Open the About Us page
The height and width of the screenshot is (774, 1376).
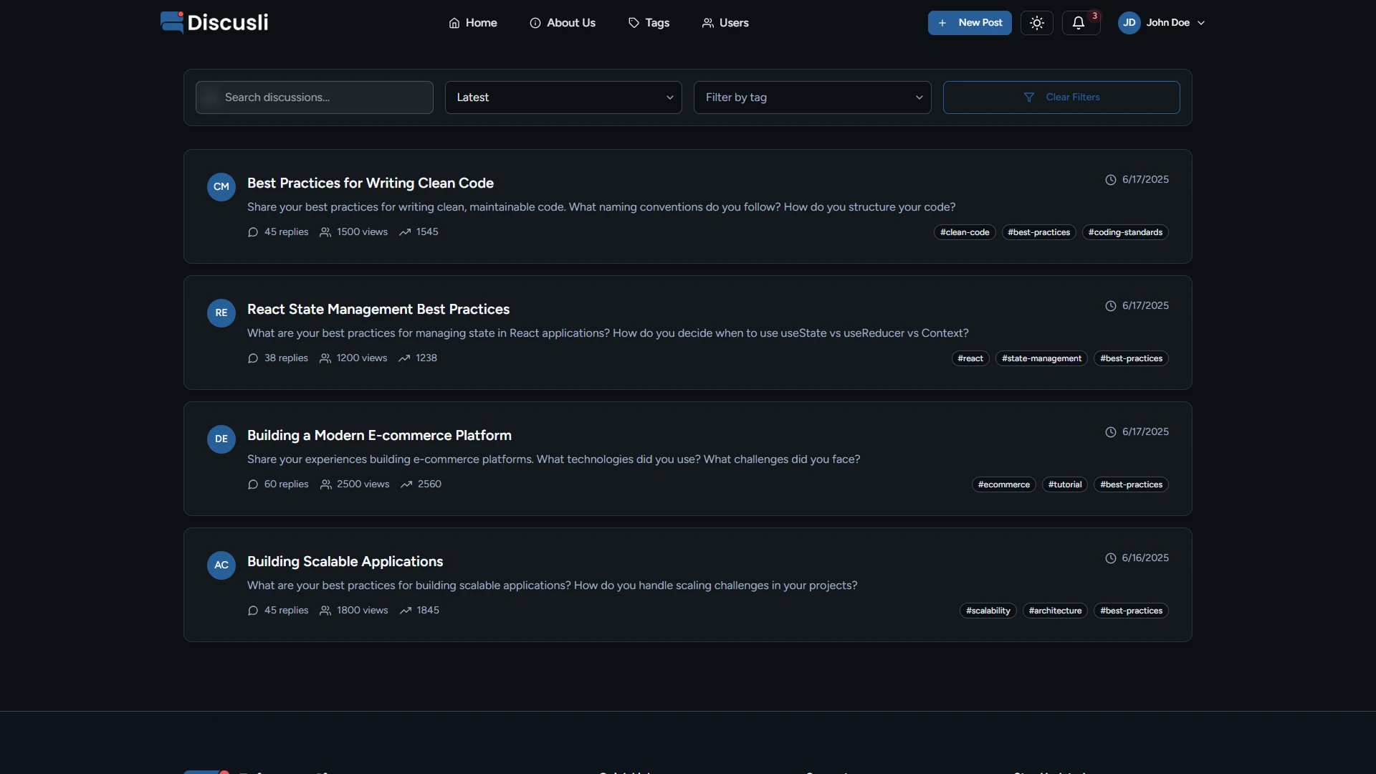click(563, 23)
